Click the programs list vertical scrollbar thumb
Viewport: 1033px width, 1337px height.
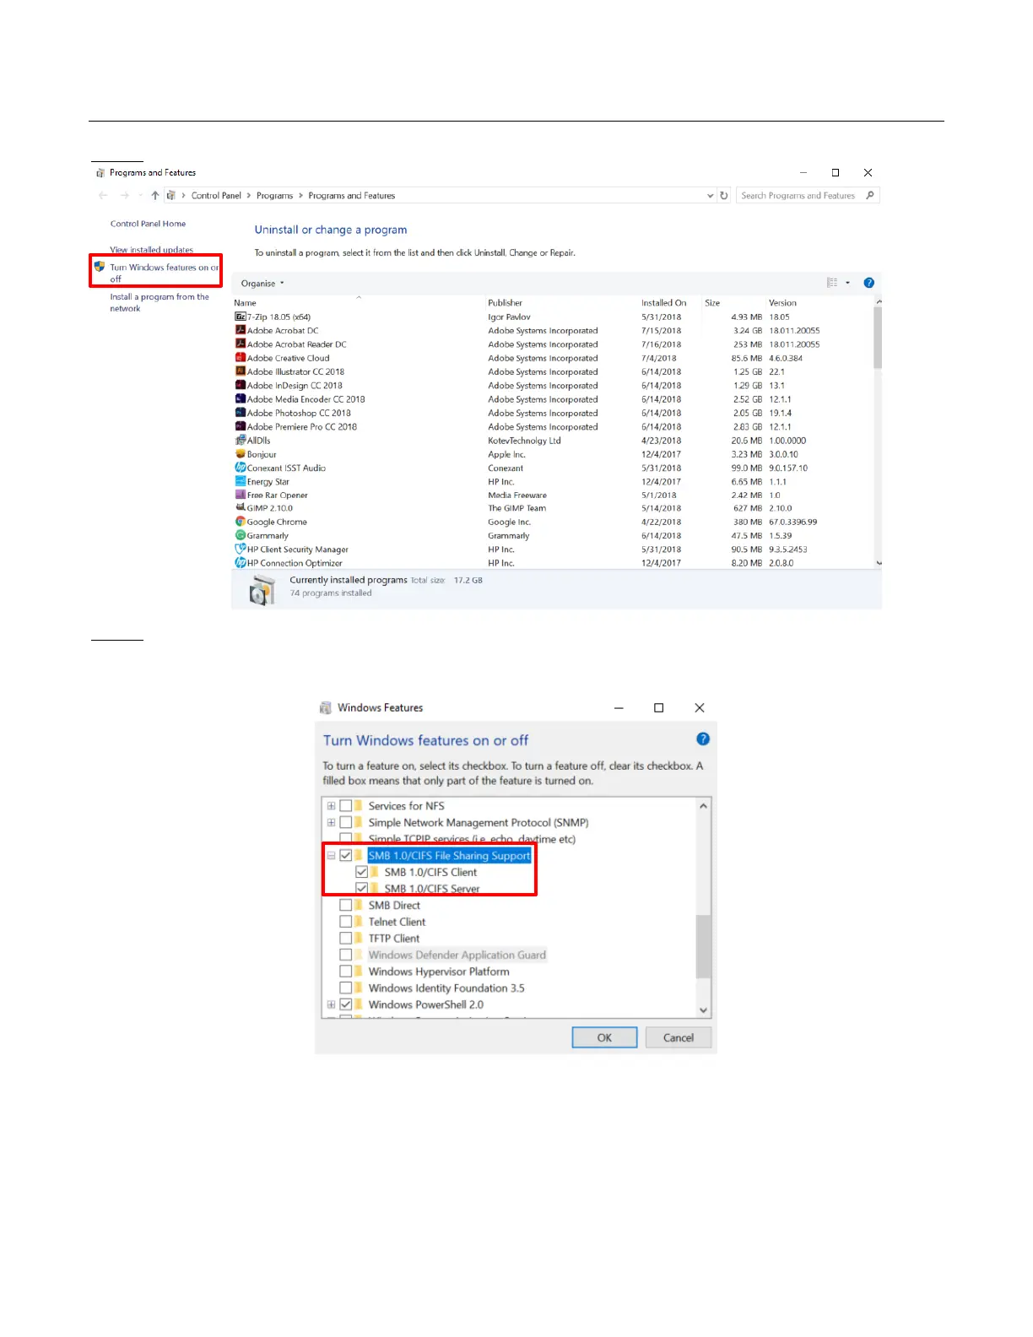click(x=878, y=338)
